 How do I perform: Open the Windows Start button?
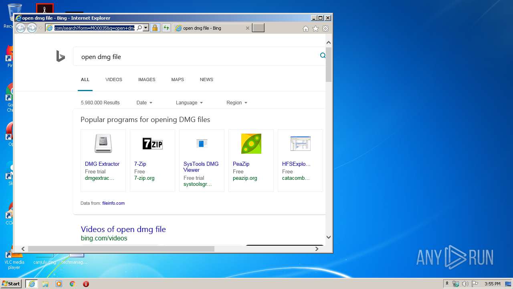[11, 283]
